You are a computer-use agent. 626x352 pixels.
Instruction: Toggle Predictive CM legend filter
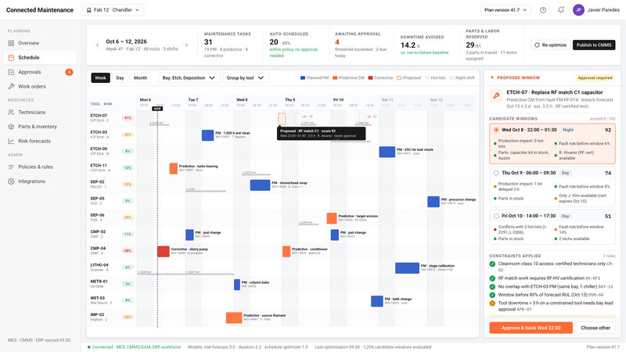click(348, 77)
